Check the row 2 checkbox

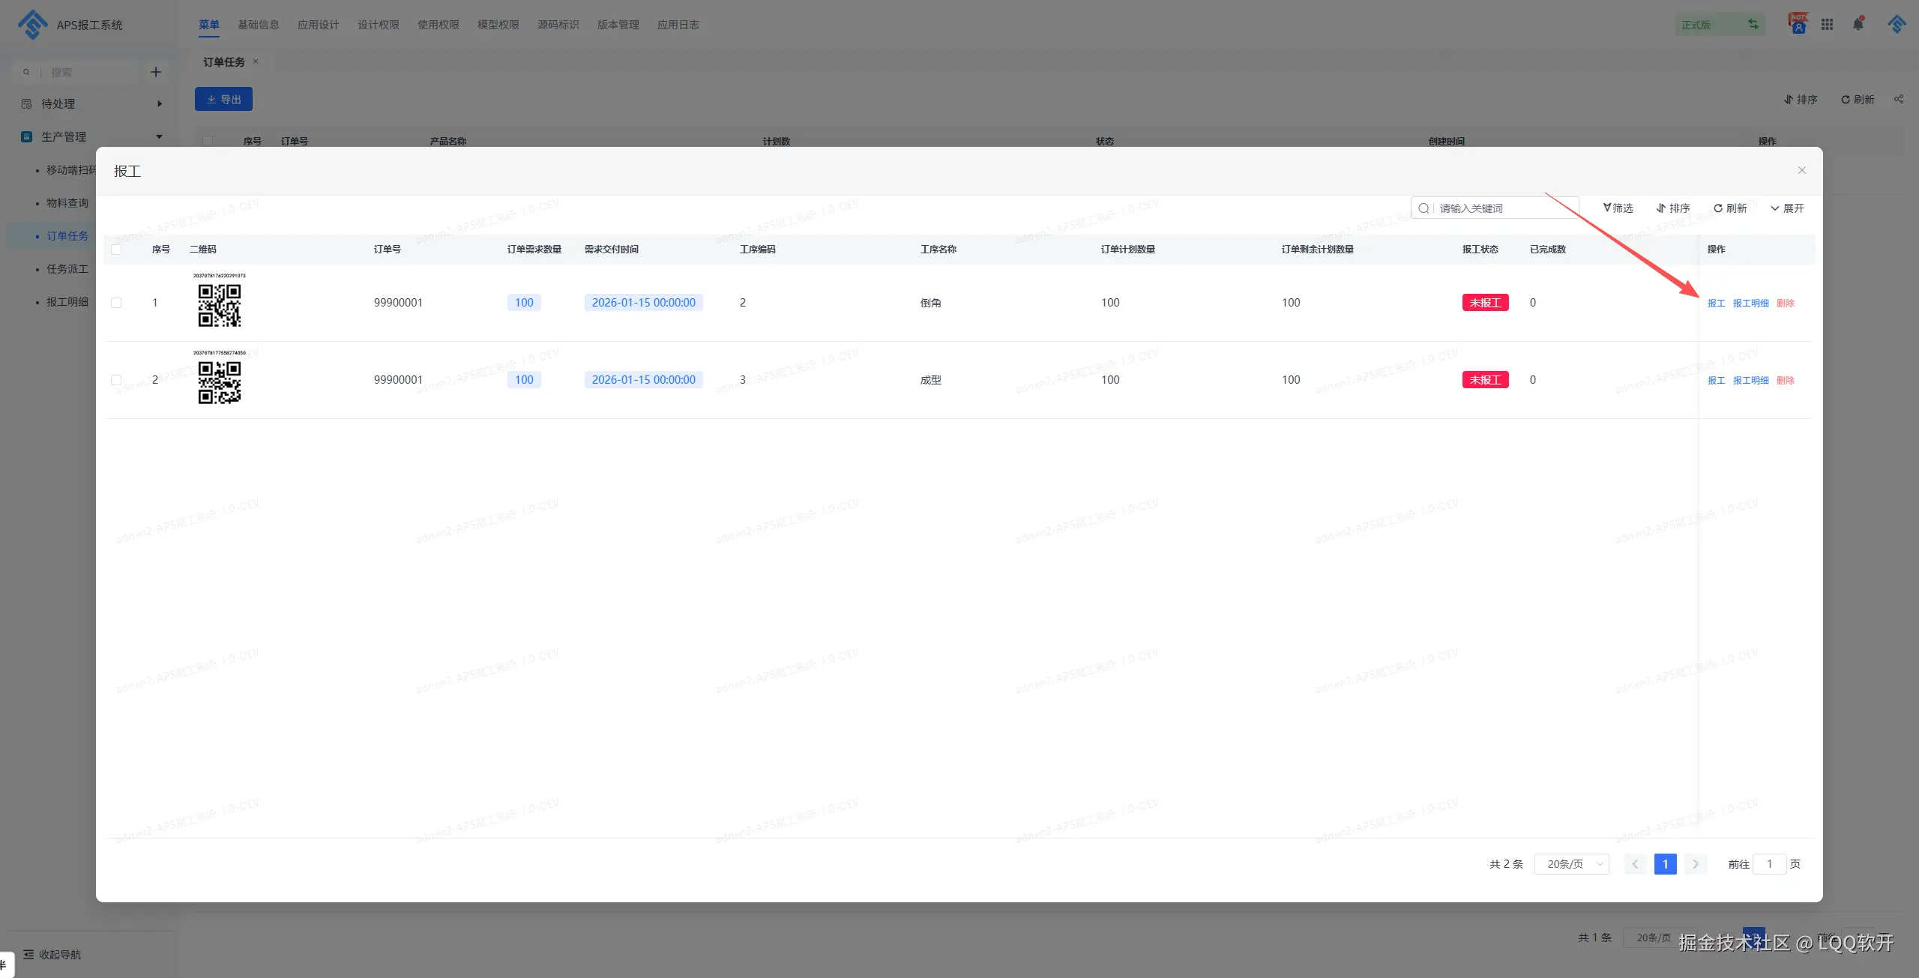coord(116,380)
